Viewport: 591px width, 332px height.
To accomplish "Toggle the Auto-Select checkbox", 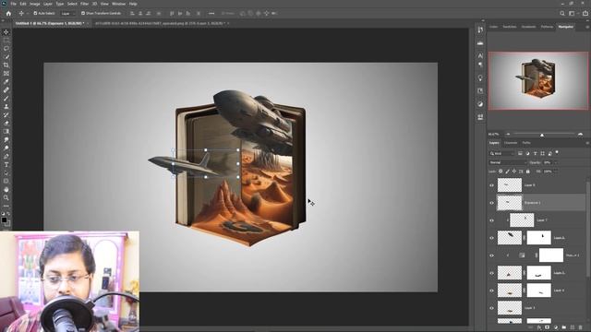I will 35,13.
